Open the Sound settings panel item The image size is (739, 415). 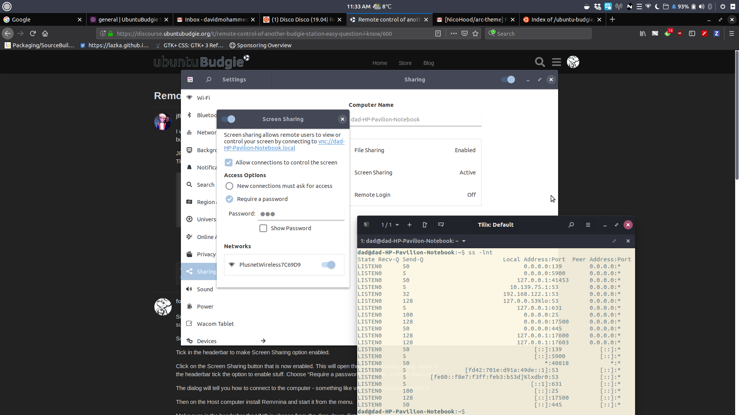point(205,289)
